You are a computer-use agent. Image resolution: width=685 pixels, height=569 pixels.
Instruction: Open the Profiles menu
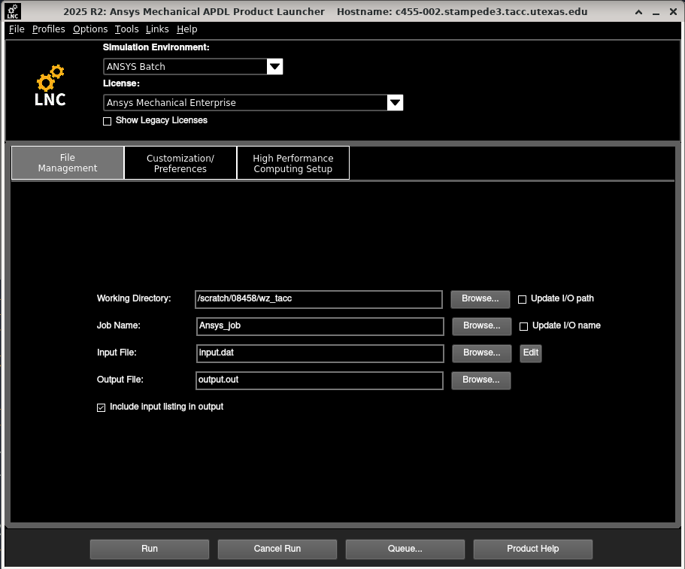point(48,29)
